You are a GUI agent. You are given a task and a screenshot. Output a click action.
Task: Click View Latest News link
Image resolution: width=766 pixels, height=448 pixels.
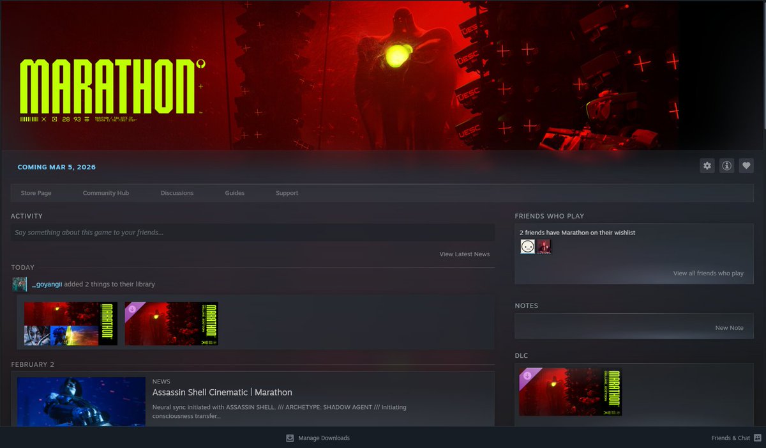pos(465,254)
